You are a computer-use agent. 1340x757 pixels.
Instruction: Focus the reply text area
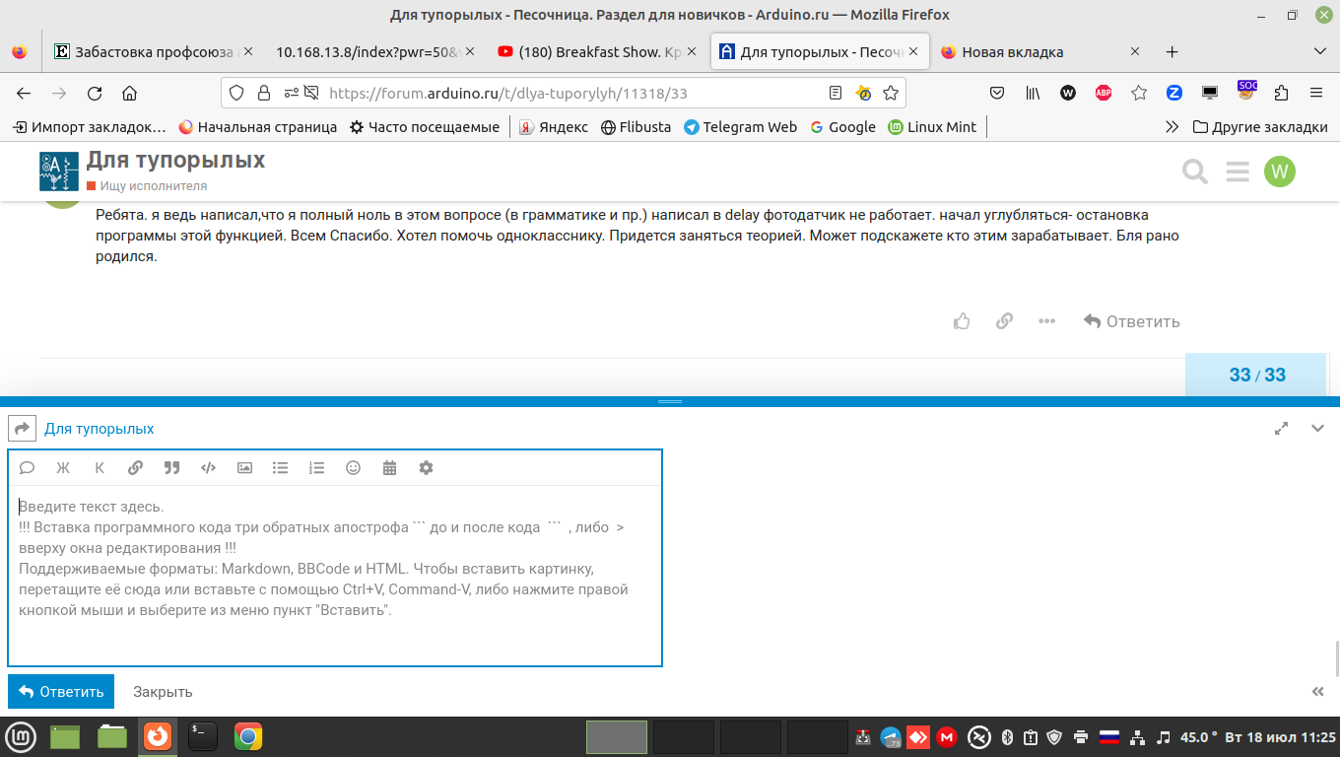coord(335,575)
